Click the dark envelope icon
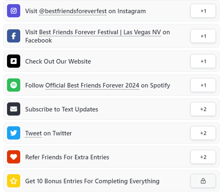Screen dimensions: 223x194 coord(14,109)
